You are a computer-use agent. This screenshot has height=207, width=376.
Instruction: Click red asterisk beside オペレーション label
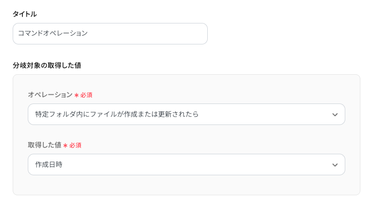77,95
